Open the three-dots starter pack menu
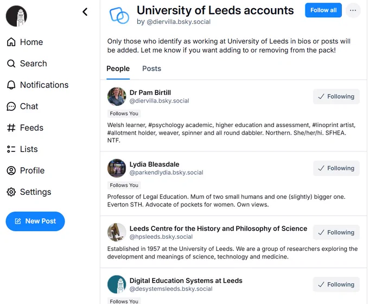Viewport: 369px width, 304px height. (353, 10)
